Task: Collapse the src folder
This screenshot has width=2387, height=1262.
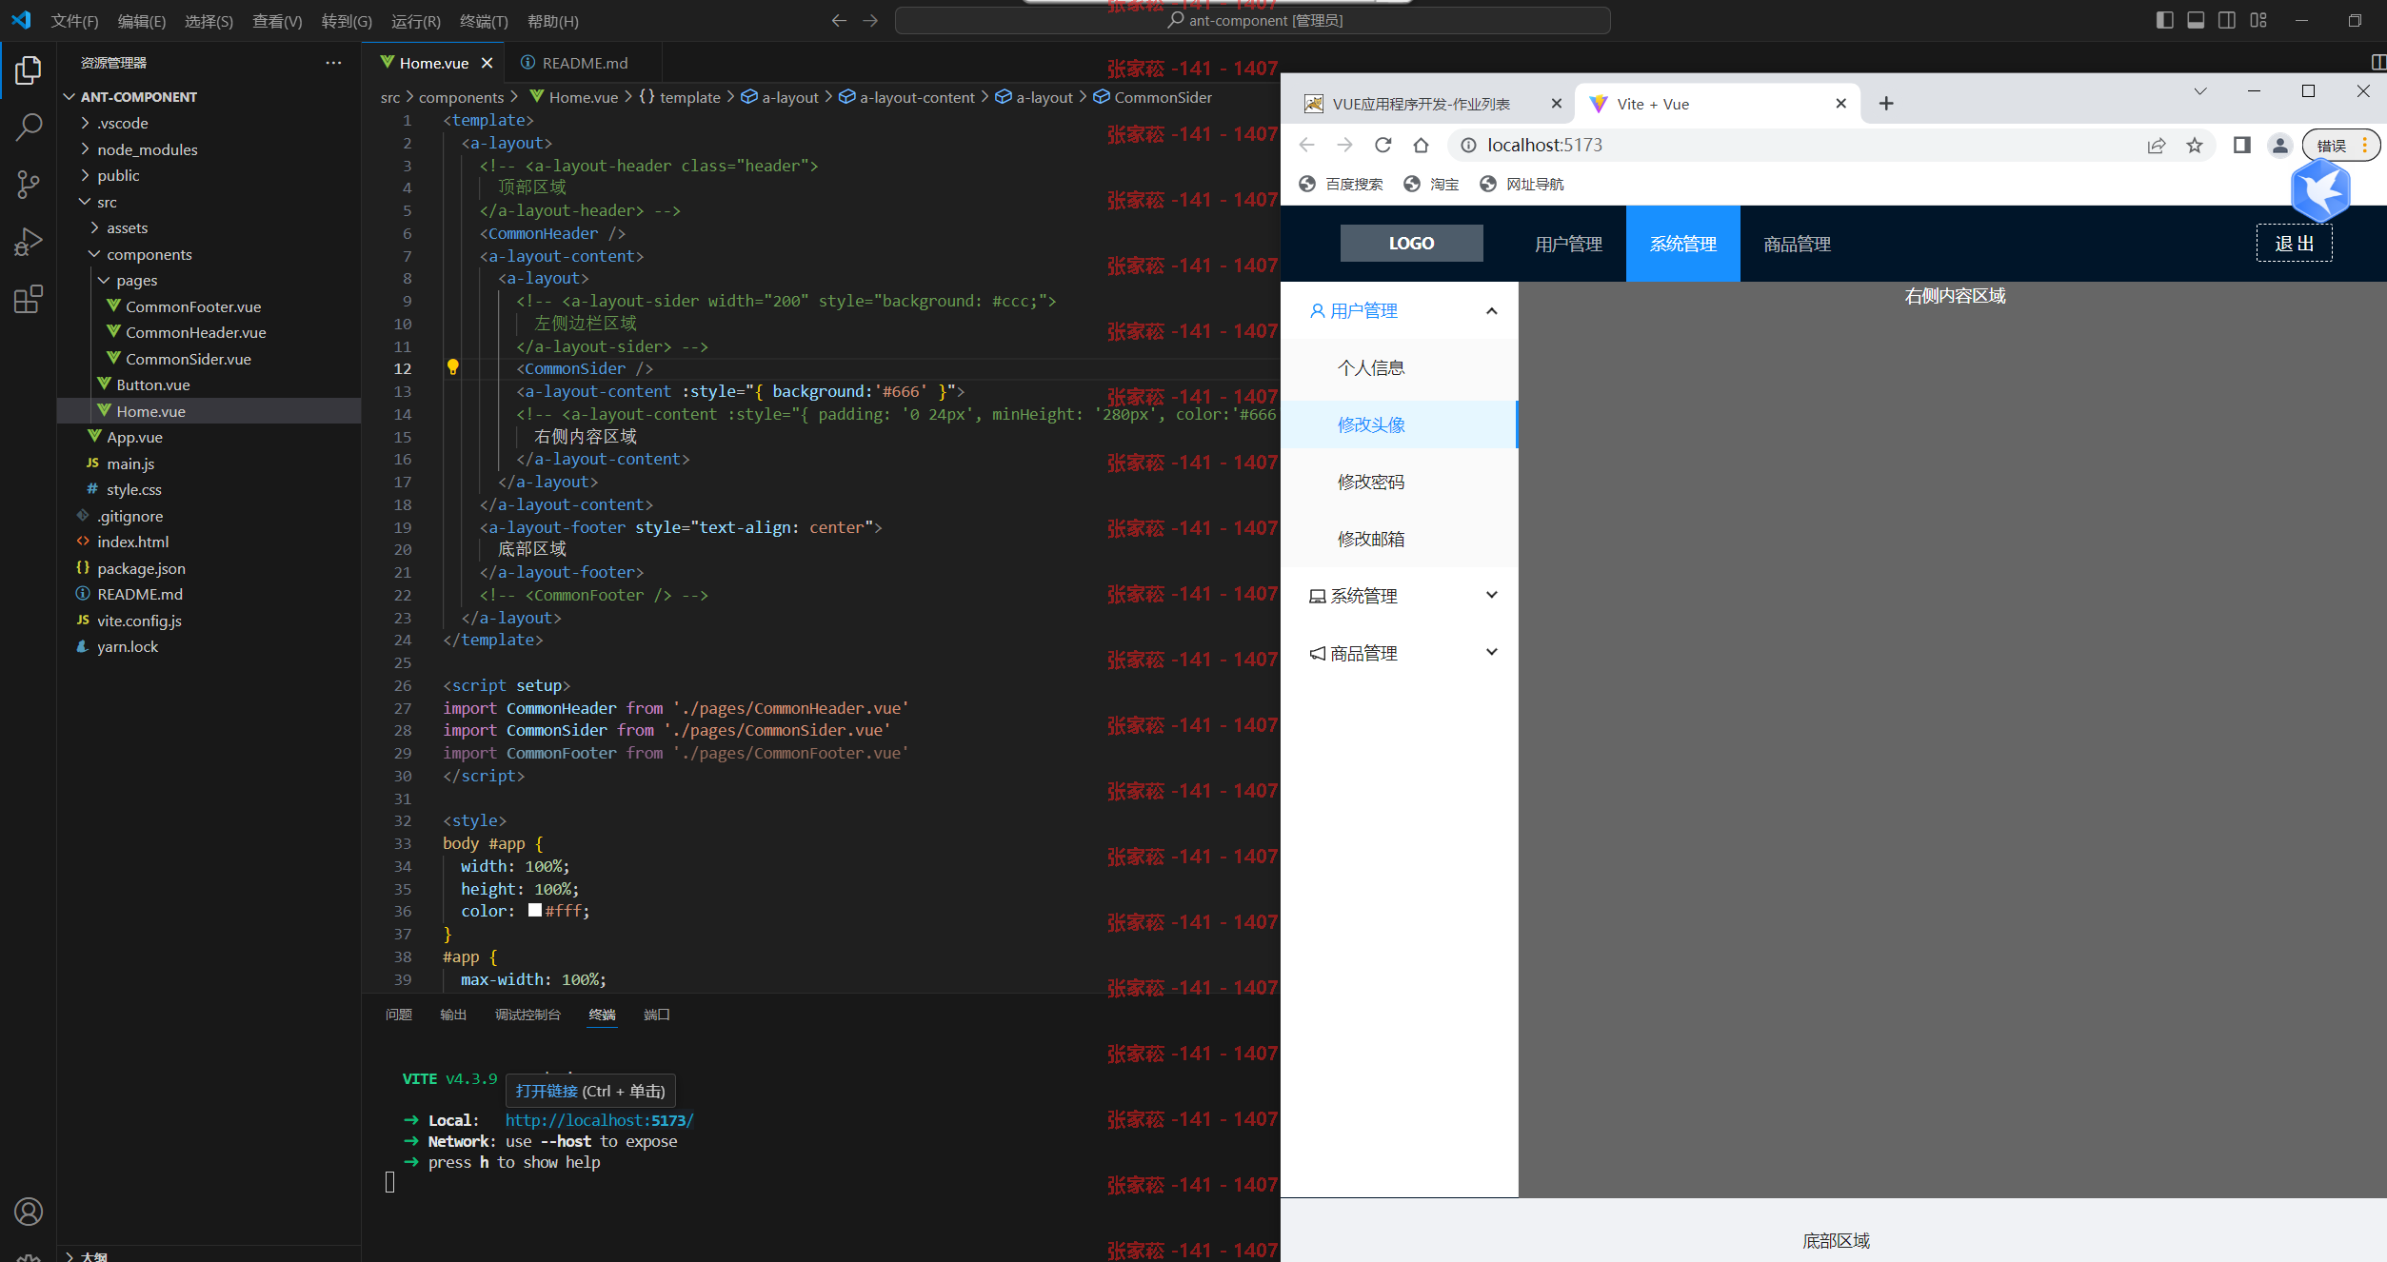Action: 86,202
